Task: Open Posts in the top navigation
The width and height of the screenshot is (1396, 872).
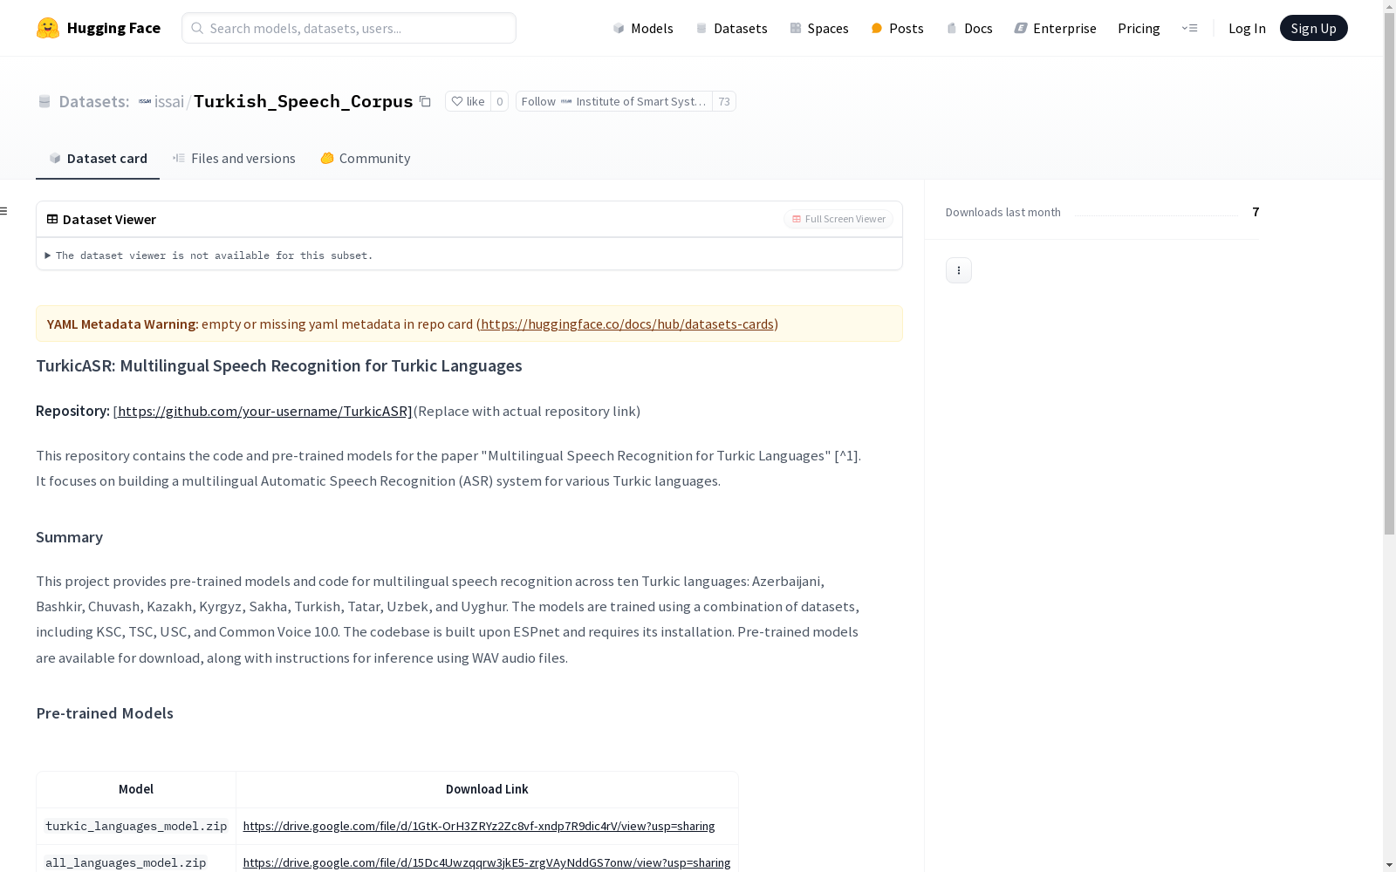Action: [897, 28]
